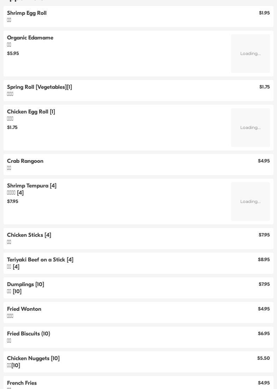Screen dimensions: 277x389
Task: Click the Organic Edamame image placeholder
Action: [250, 54]
